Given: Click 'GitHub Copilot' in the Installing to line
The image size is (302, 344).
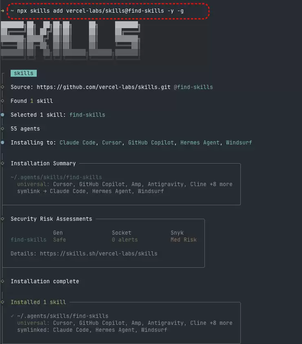Looking at the screenshot, I should [x=151, y=142].
